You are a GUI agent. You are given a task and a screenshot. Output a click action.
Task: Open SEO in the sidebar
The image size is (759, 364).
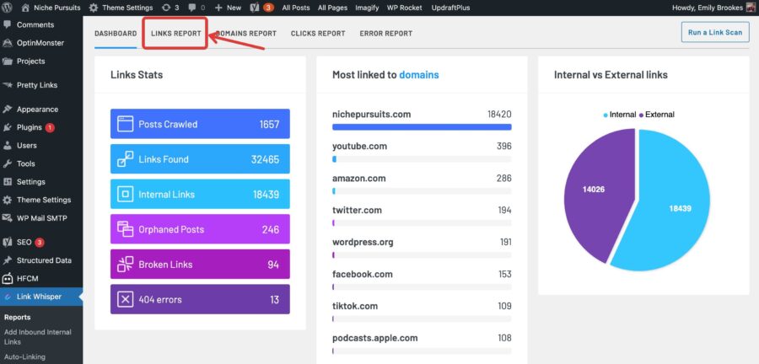[x=24, y=242]
